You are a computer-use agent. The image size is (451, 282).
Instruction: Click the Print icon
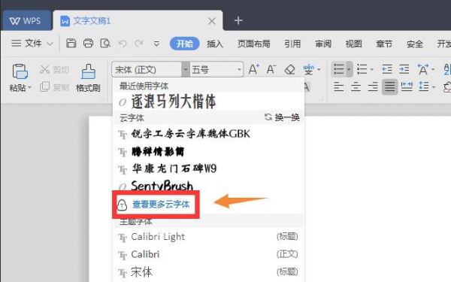[88, 44]
